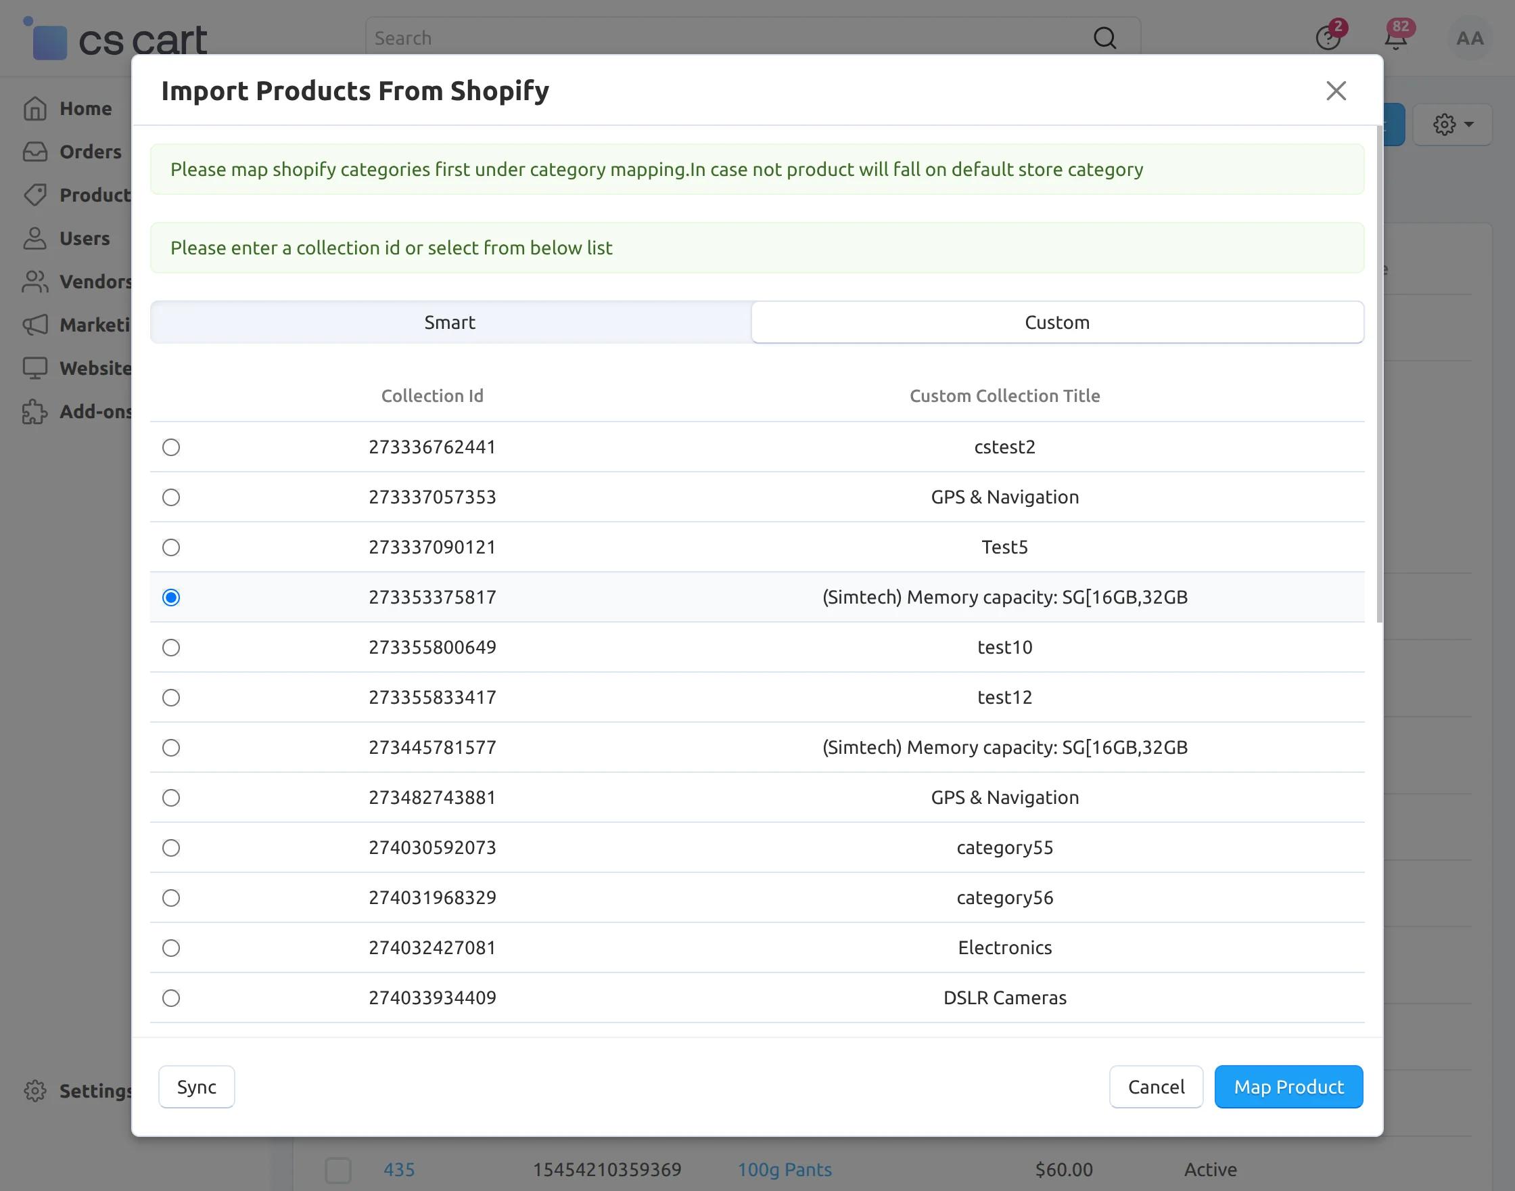The width and height of the screenshot is (1515, 1191).
Task: Click the Add-ons puzzle icon
Action: [x=35, y=411]
